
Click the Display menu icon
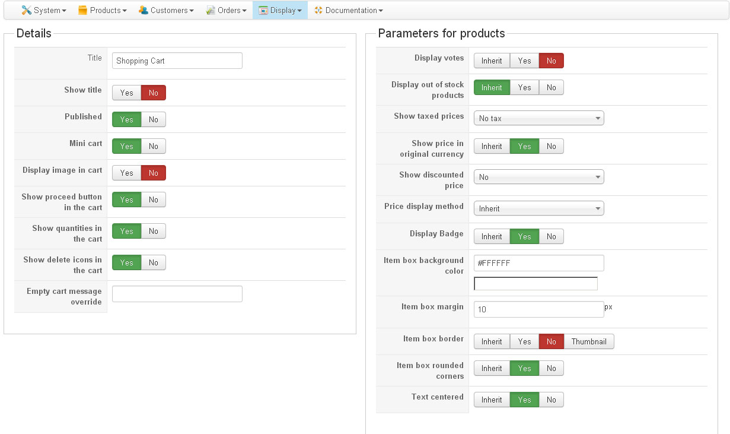[x=263, y=10]
